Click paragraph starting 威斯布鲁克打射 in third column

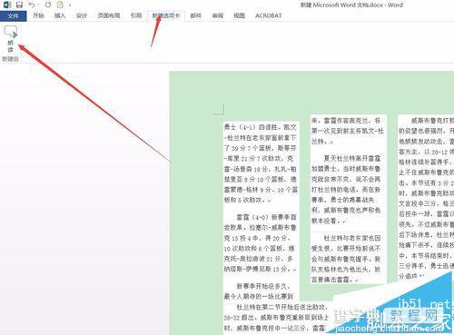pos(426,198)
